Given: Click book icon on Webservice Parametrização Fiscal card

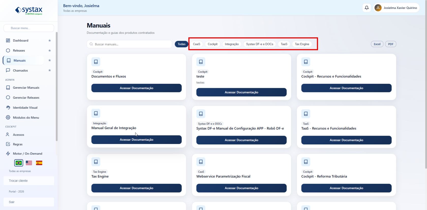Looking at the screenshot, I should (201, 162).
